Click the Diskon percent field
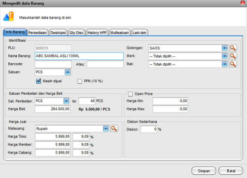247x178 pixels. click(x=149, y=129)
